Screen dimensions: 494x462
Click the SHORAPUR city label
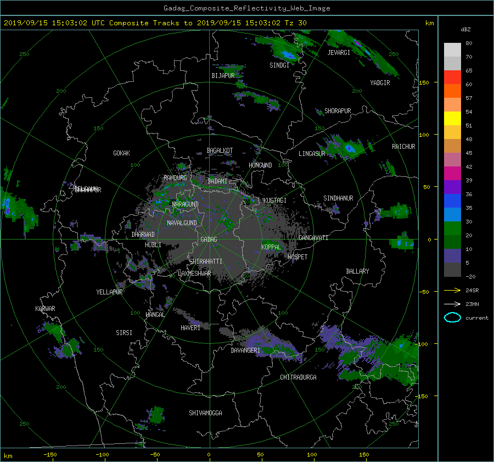338,111
